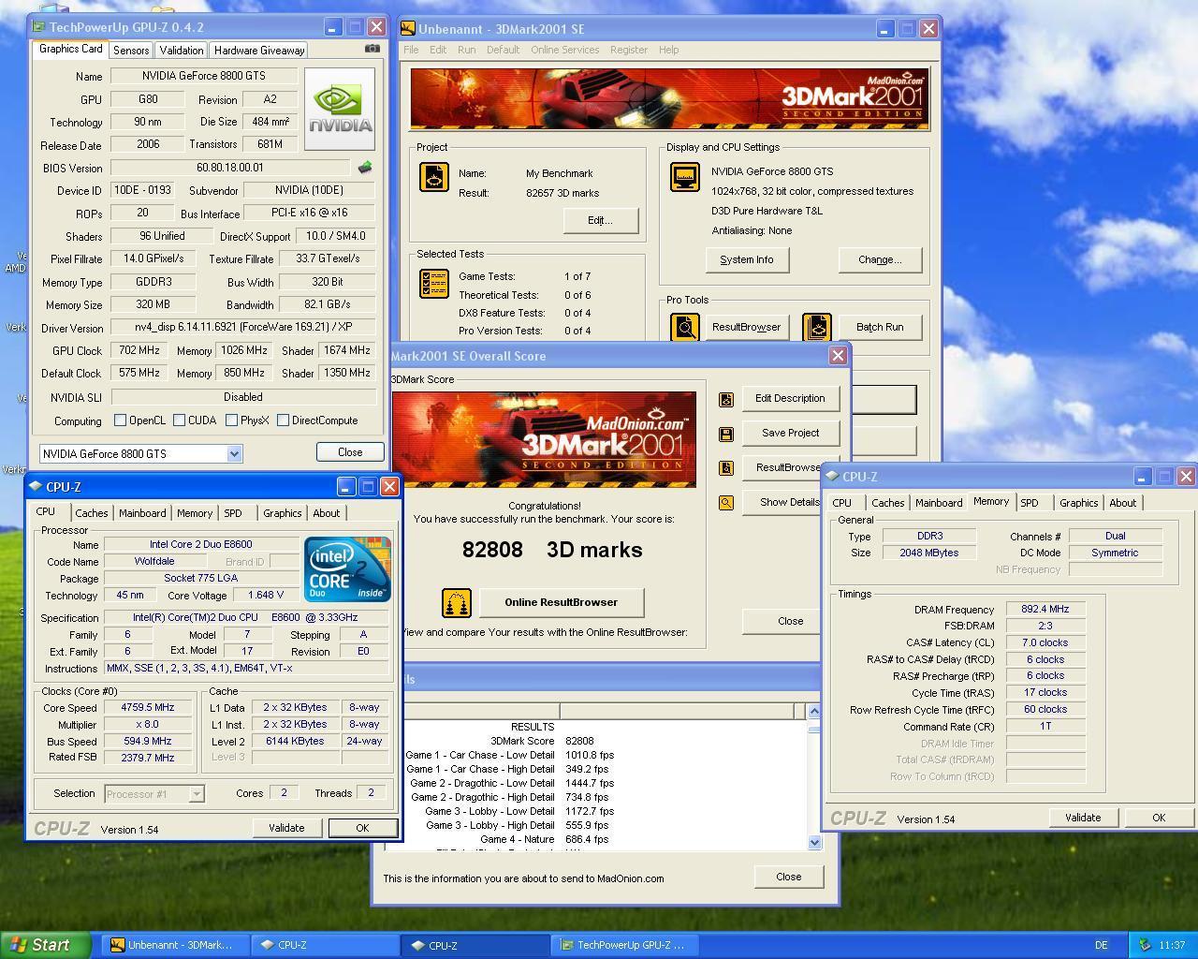
Task: Click the monitor icon in Display and CPU Settings
Action: coord(685,176)
